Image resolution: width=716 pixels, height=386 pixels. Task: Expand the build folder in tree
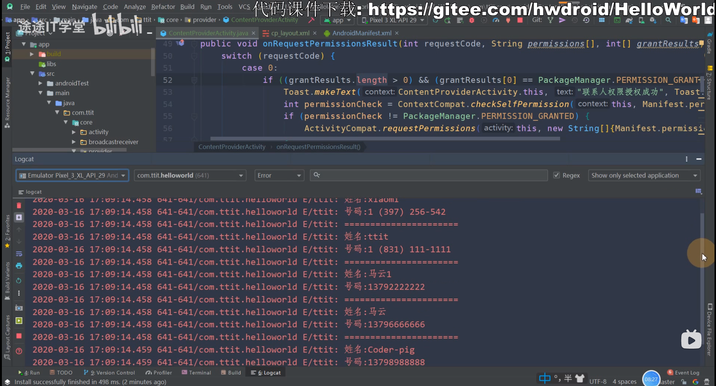32,54
